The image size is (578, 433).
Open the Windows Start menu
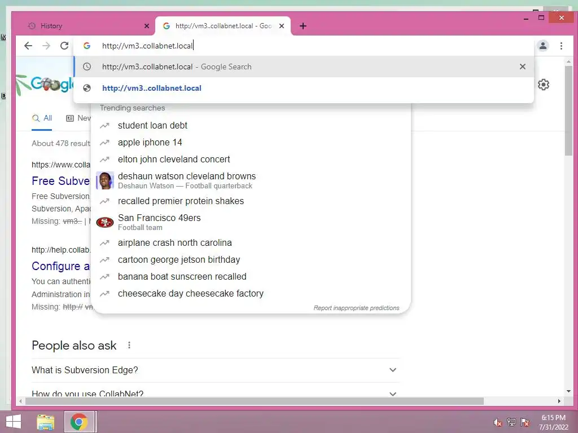[x=14, y=422]
